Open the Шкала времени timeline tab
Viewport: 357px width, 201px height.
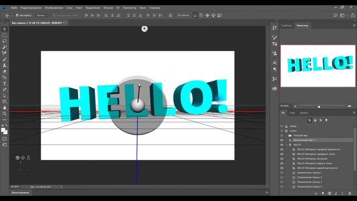coord(21,193)
